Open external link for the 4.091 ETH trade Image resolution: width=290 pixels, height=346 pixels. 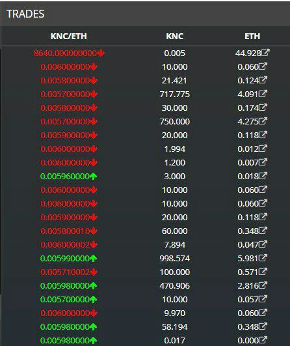(x=263, y=94)
